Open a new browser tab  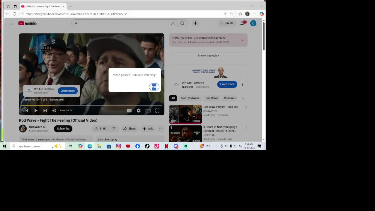tap(70, 6)
